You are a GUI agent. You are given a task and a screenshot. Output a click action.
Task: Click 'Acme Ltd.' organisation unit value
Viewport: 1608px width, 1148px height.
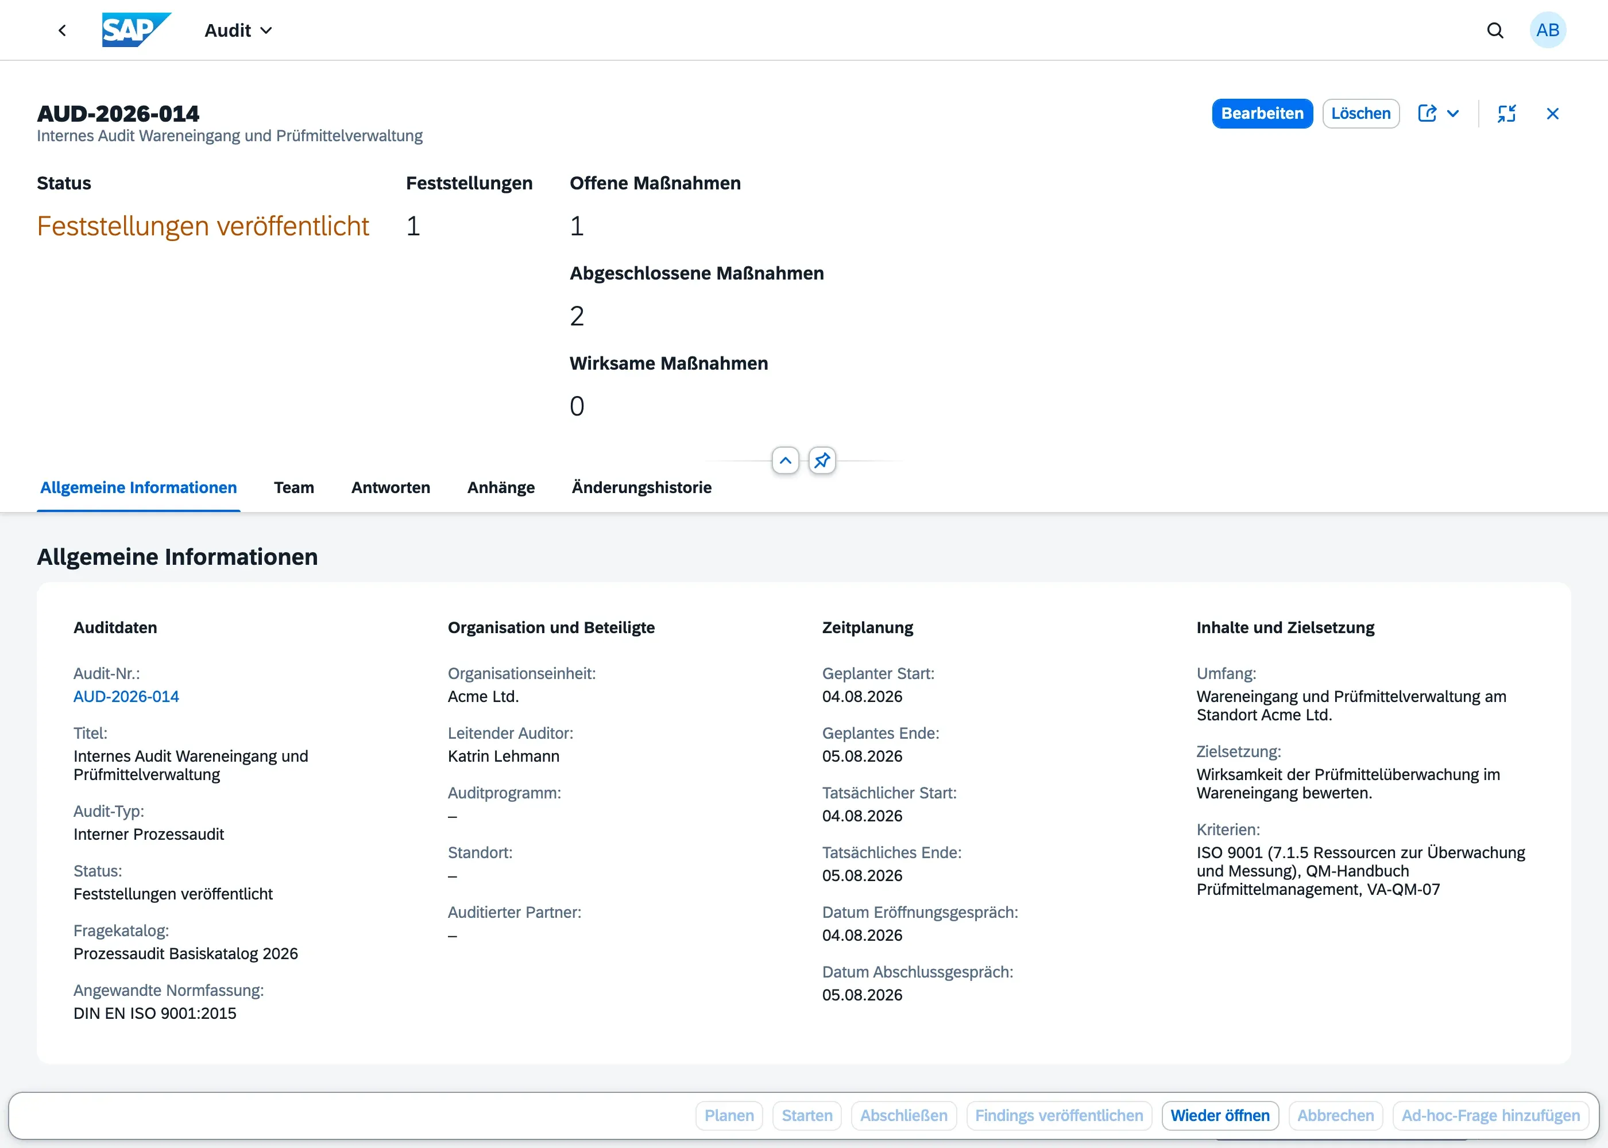coord(483,696)
